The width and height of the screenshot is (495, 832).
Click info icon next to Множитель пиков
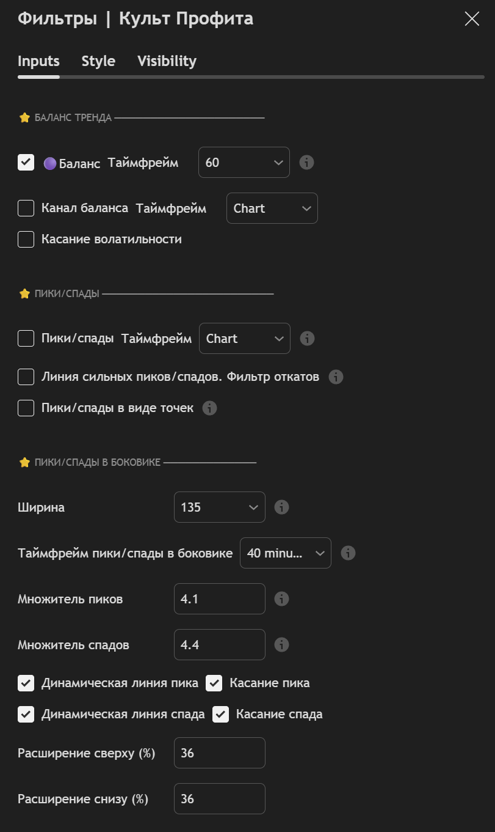click(x=281, y=599)
